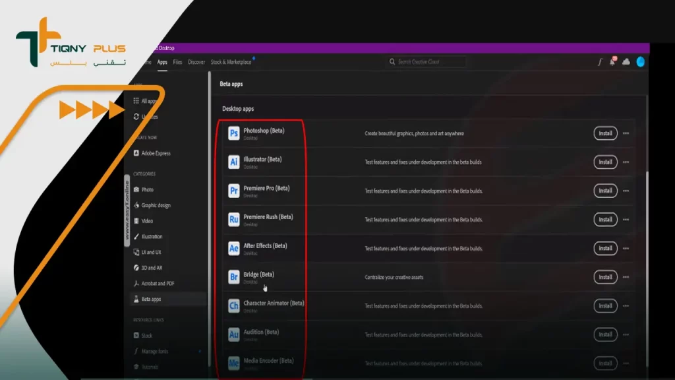Viewport: 675px width, 380px height.
Task: Install Illustrator (Beta)
Action: [x=605, y=162]
